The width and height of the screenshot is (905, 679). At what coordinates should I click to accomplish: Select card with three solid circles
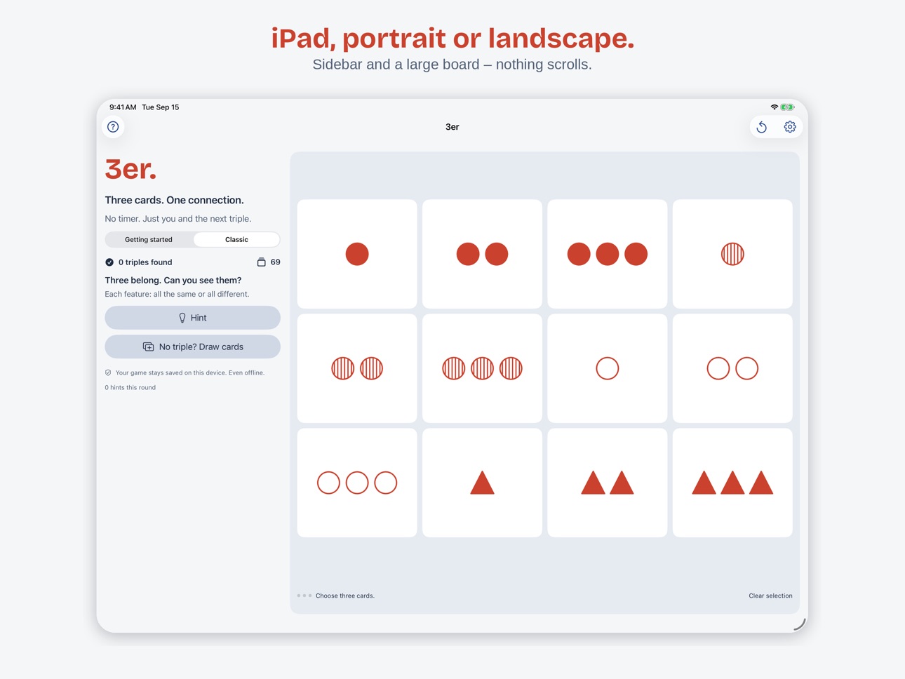tap(608, 254)
